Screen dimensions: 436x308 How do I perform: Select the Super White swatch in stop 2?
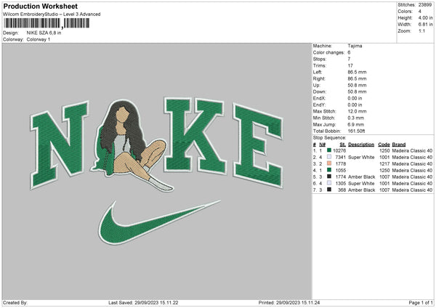click(x=329, y=157)
